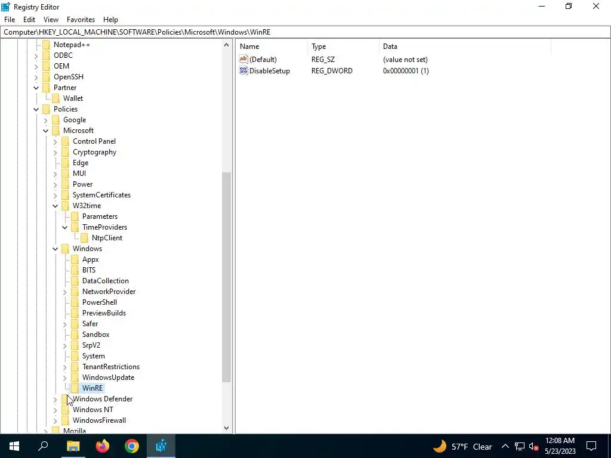Click the BITS key folder icon
Image resolution: width=611 pixels, height=458 pixels.
tap(75, 270)
